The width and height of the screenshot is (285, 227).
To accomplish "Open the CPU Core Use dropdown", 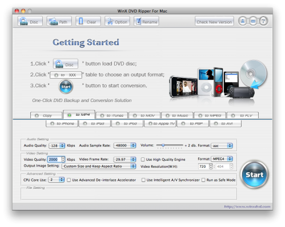I will pyautogui.click(x=57, y=180).
